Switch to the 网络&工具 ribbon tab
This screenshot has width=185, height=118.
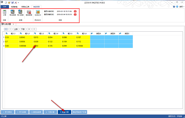tap(25, 7)
